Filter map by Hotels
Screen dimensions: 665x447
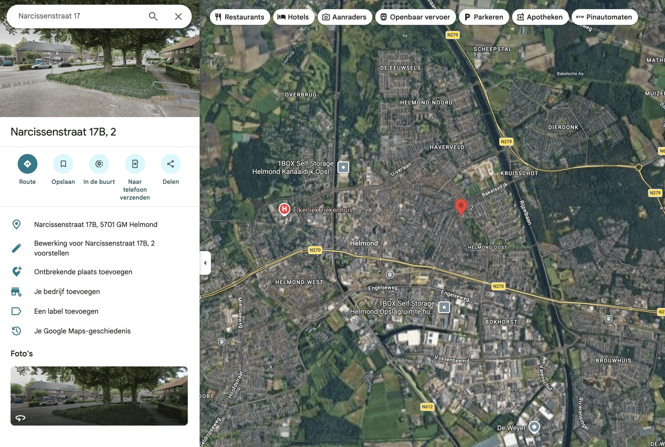coord(293,17)
